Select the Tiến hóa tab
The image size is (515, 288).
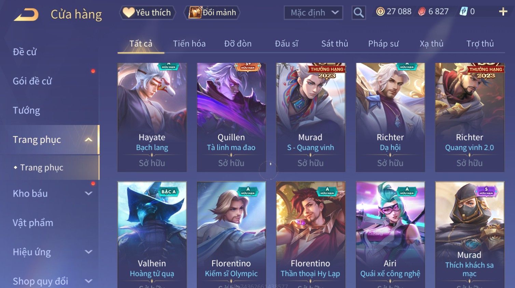pyautogui.click(x=189, y=44)
